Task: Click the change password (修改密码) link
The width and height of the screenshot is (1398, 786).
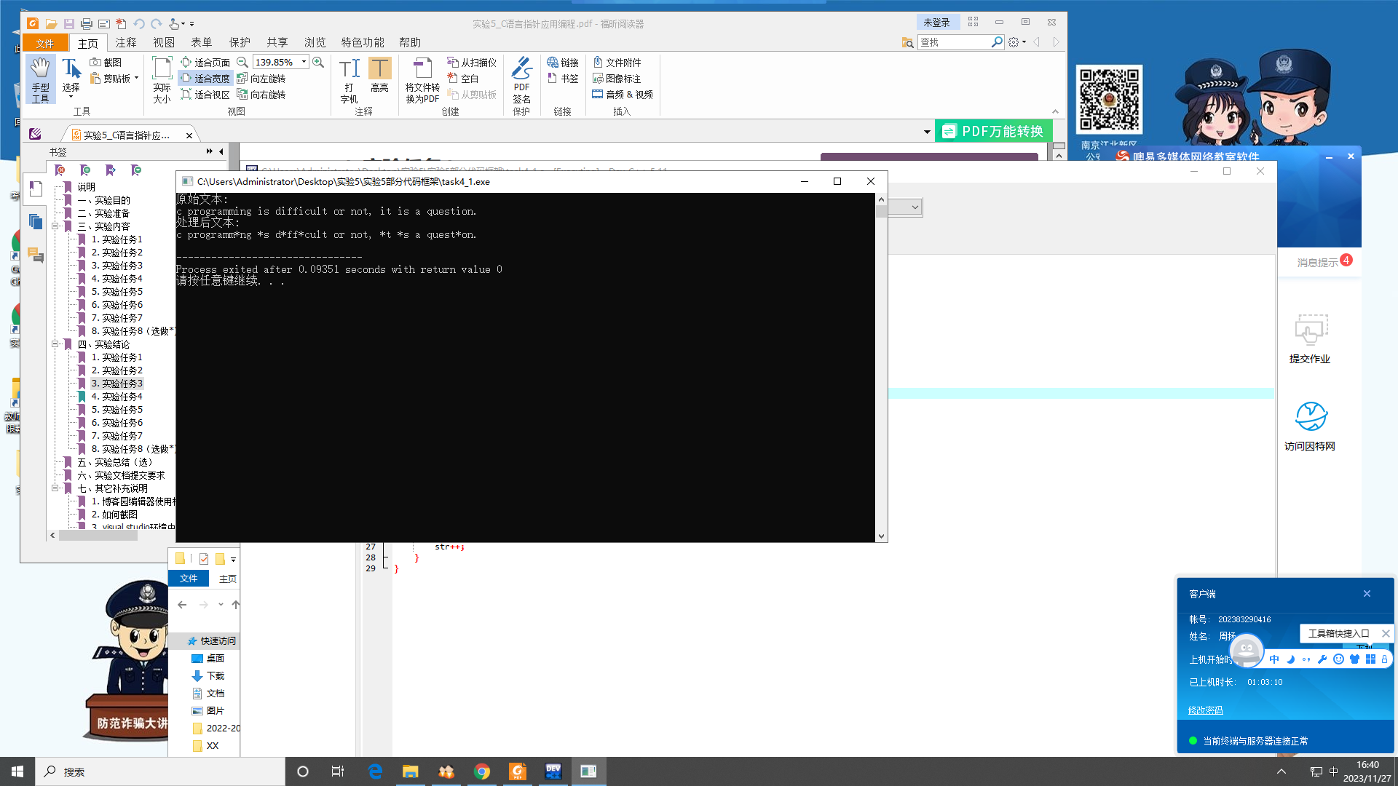Action: tap(1205, 710)
